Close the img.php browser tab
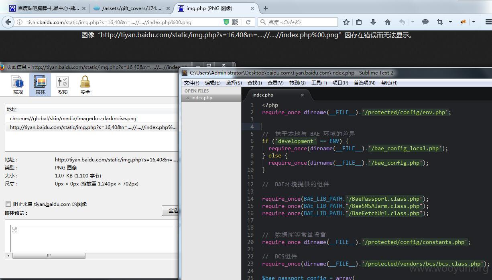492x280 pixels. coord(252,8)
